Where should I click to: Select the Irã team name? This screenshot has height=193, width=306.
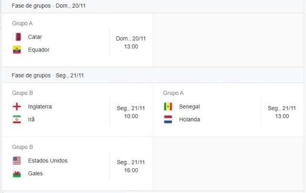point(32,119)
